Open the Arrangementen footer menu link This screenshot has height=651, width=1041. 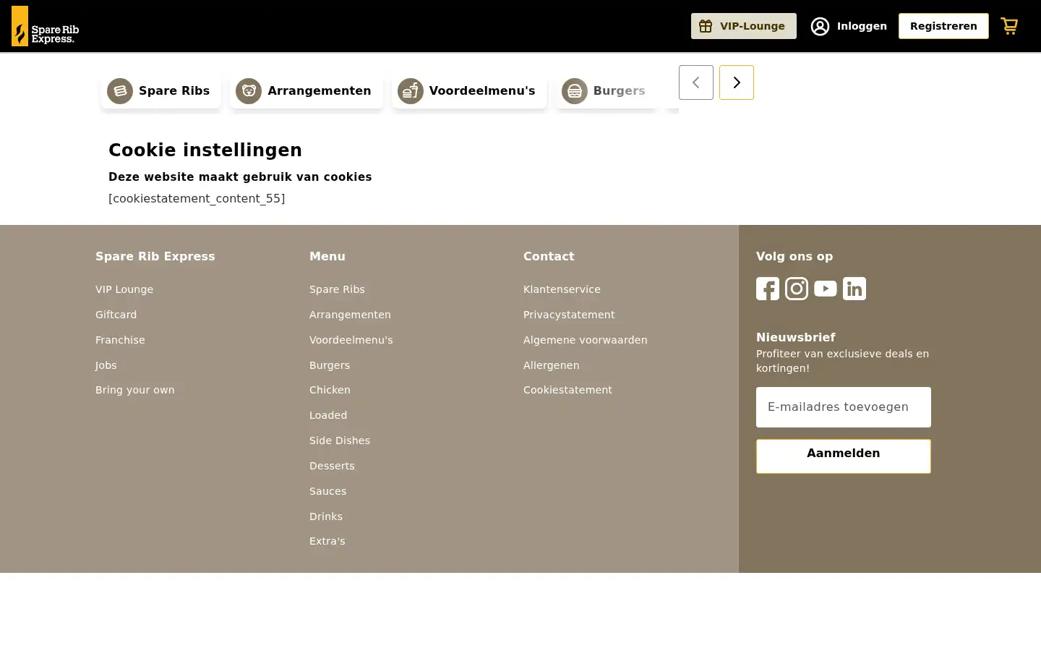point(350,315)
